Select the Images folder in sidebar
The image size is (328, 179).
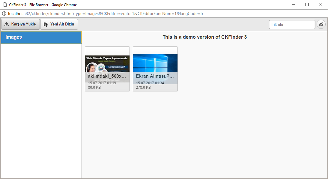41,37
